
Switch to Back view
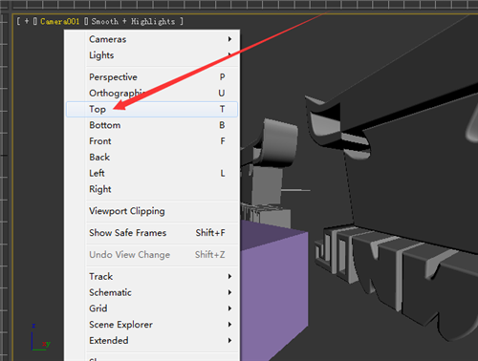[152, 158]
